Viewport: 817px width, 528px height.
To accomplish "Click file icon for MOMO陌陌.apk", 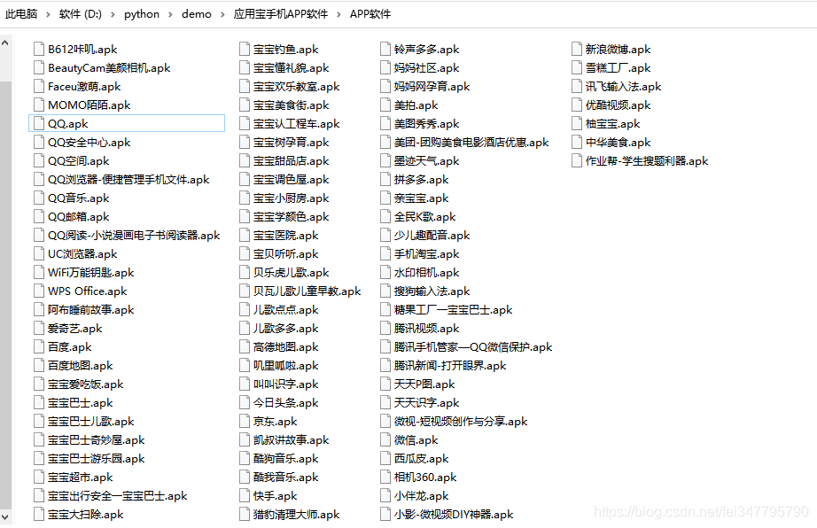I will pos(39,105).
